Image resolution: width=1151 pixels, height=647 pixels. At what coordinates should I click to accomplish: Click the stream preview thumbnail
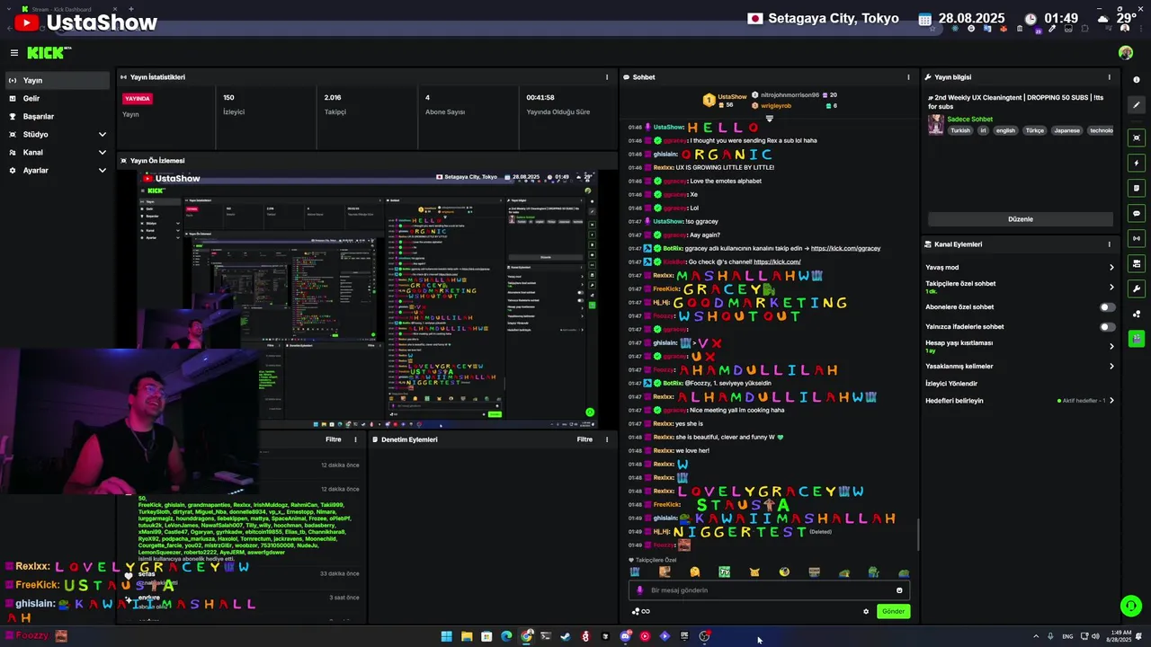coord(369,299)
